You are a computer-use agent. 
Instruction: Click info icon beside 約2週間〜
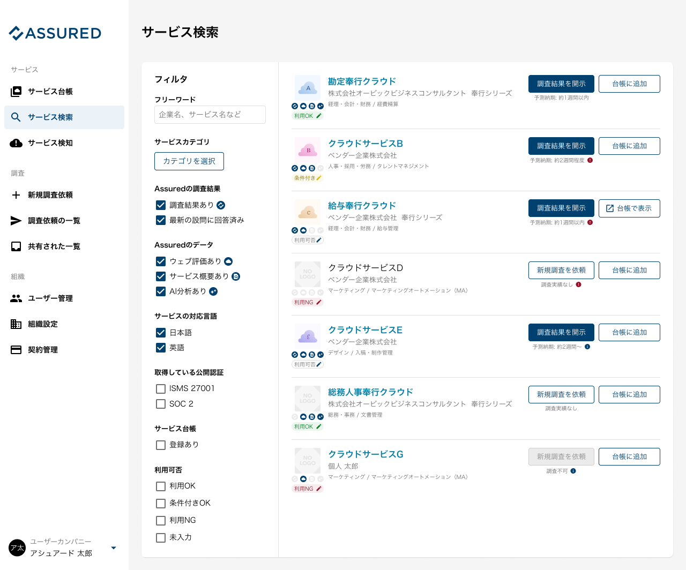click(x=587, y=347)
